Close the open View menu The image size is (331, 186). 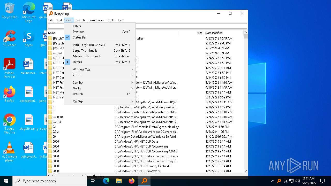(69, 20)
